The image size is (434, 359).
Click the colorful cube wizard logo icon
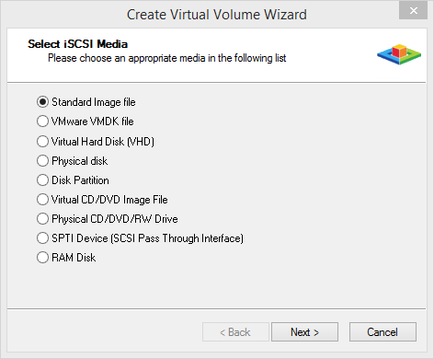pos(399,54)
